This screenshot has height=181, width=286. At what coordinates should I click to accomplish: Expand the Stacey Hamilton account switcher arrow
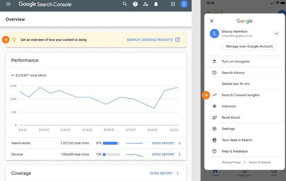[276, 34]
